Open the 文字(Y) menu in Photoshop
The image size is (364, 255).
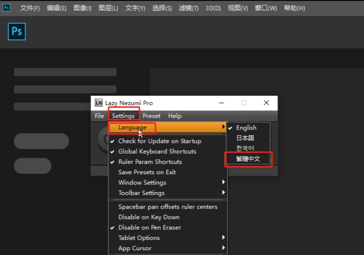(135, 8)
